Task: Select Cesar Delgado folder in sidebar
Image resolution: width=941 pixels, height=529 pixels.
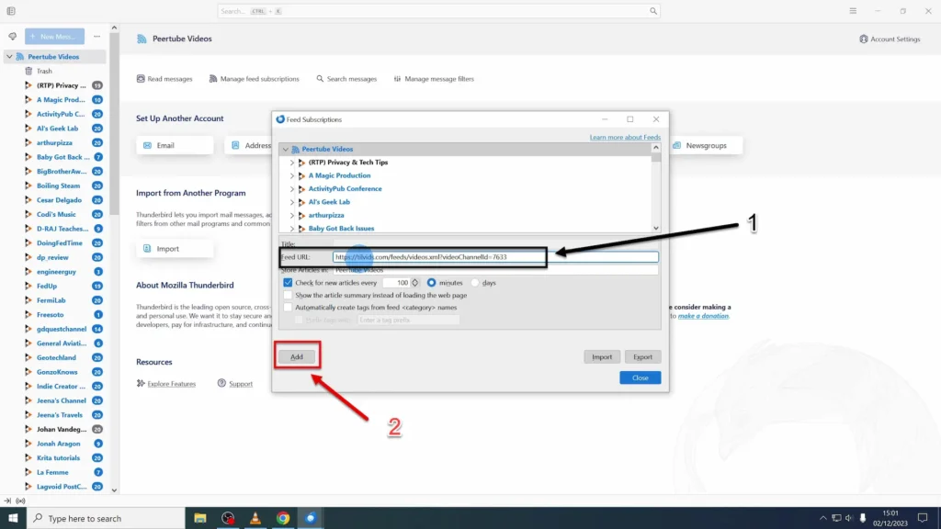Action: tap(59, 199)
